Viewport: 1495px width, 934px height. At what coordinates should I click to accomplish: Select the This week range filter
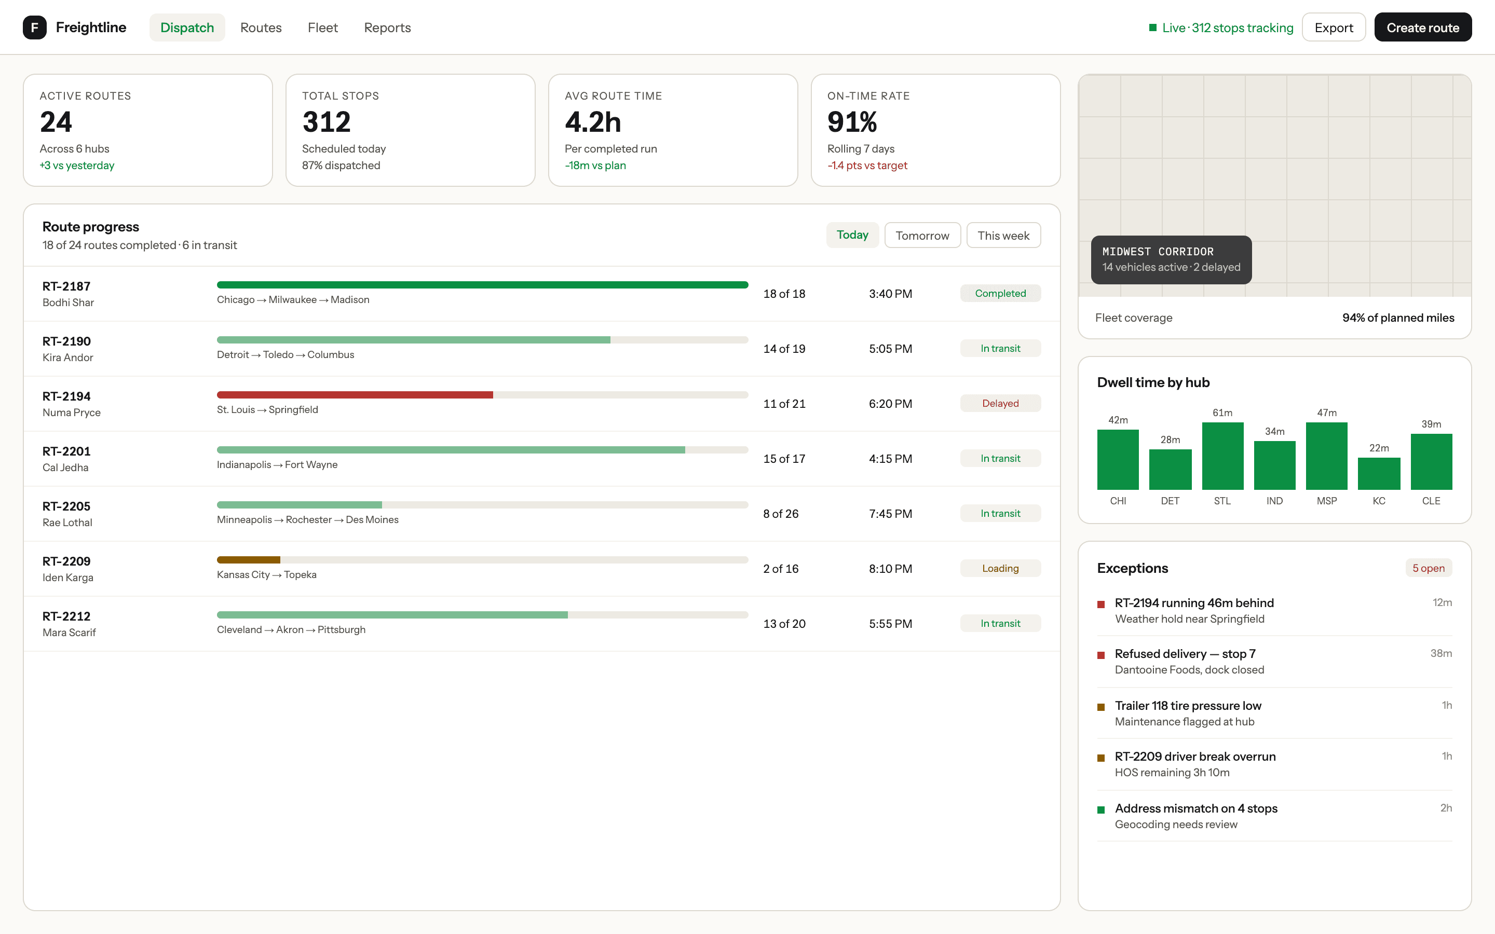click(1003, 236)
